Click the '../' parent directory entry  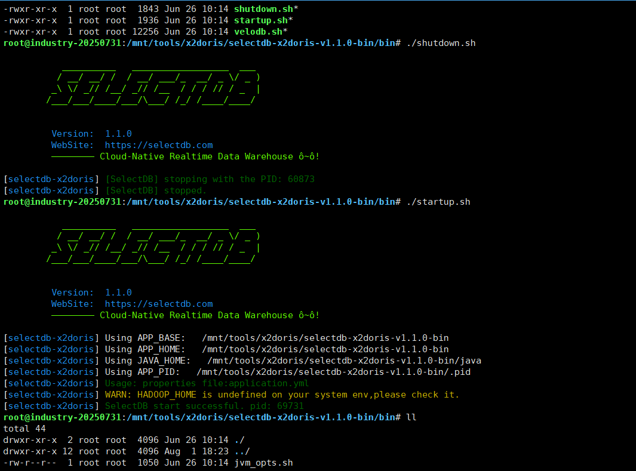coord(242,451)
